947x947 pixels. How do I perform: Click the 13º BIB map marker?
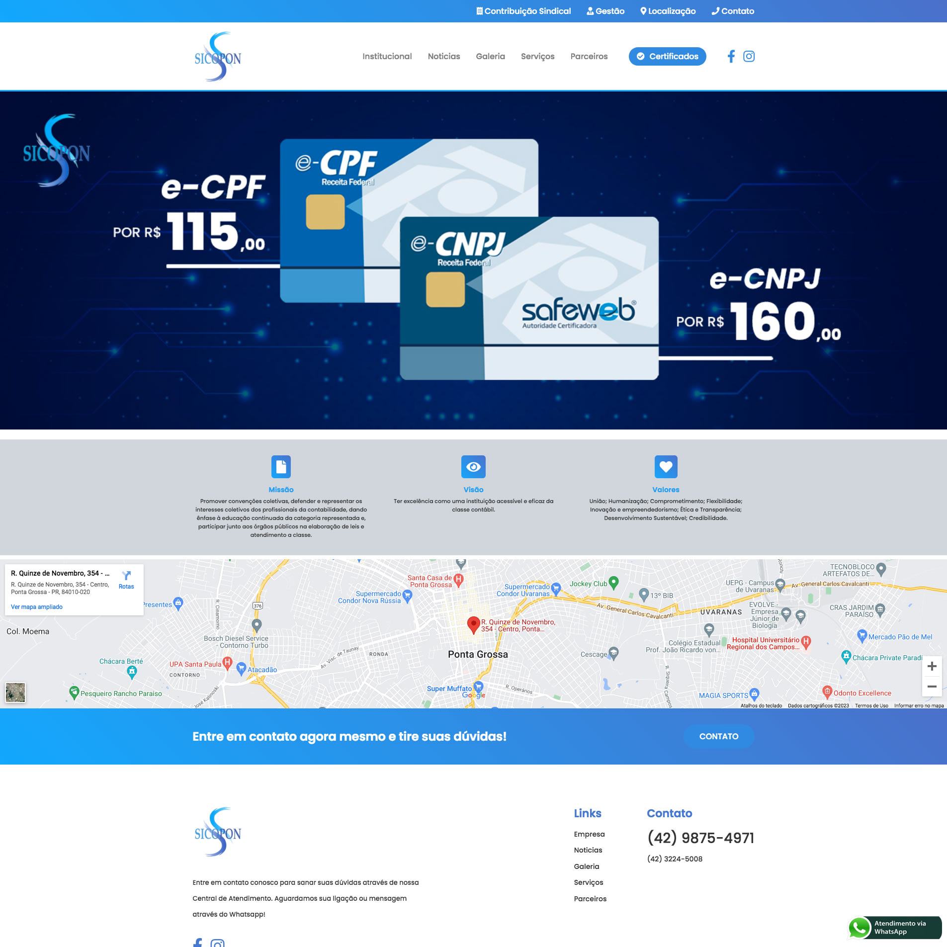point(644,594)
